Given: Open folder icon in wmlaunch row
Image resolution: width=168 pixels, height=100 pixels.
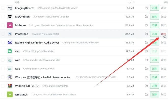Looking at the screenshot, I should point(146,94).
